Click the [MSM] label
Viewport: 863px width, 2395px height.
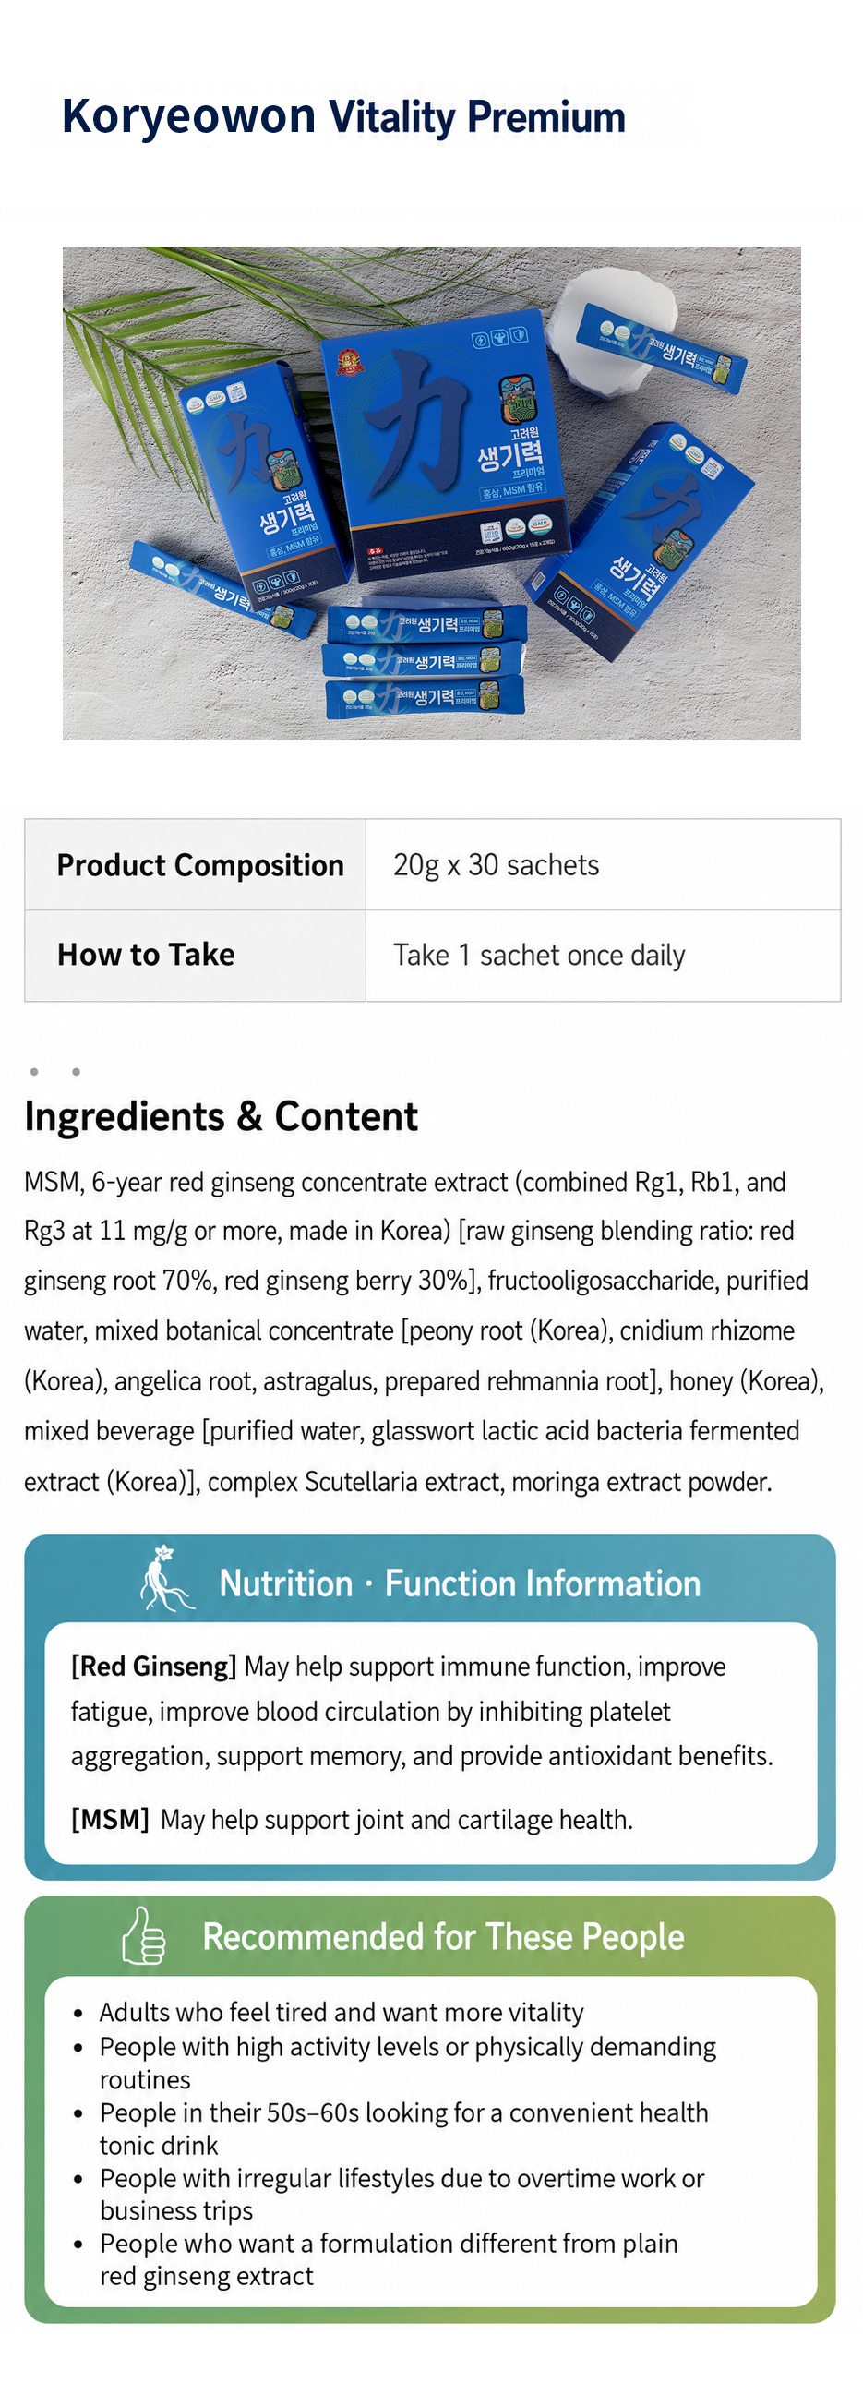click(x=110, y=1819)
